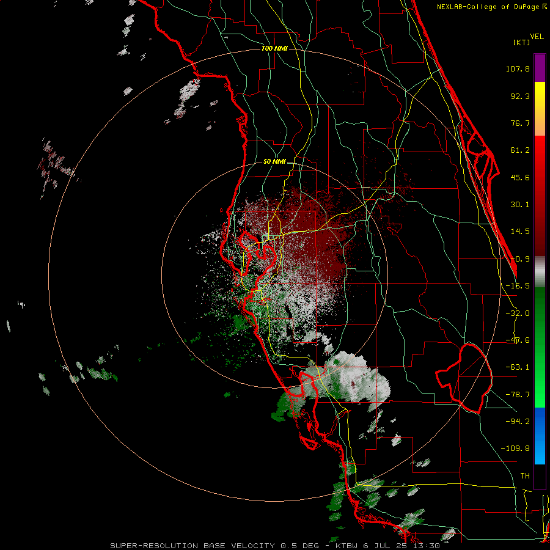Click the 107.8 legend value
550x550 pixels.
pyautogui.click(x=518, y=68)
